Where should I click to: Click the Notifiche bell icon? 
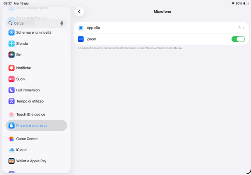[12, 68]
